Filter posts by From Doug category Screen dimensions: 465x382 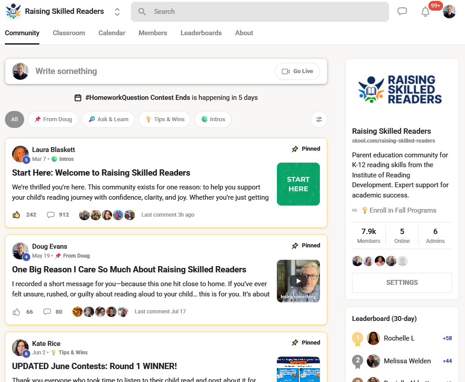[x=53, y=119]
